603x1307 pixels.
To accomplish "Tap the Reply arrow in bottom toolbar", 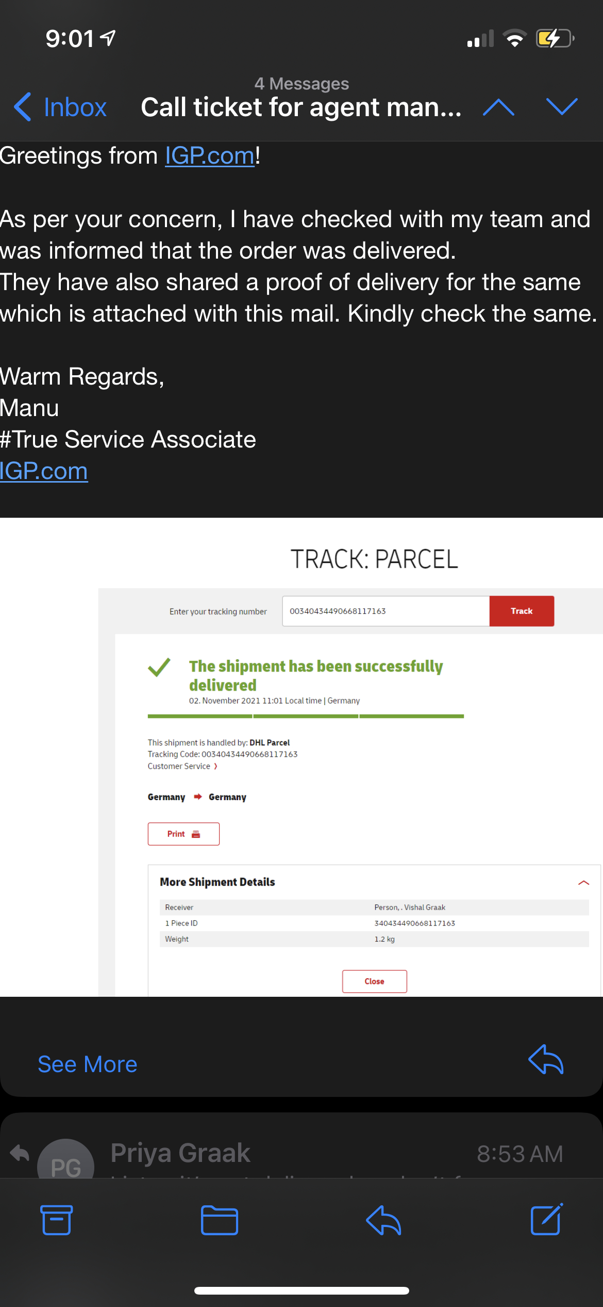I will [383, 1220].
